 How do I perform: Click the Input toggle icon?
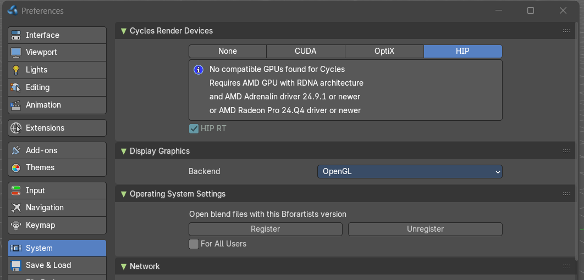tap(16, 191)
